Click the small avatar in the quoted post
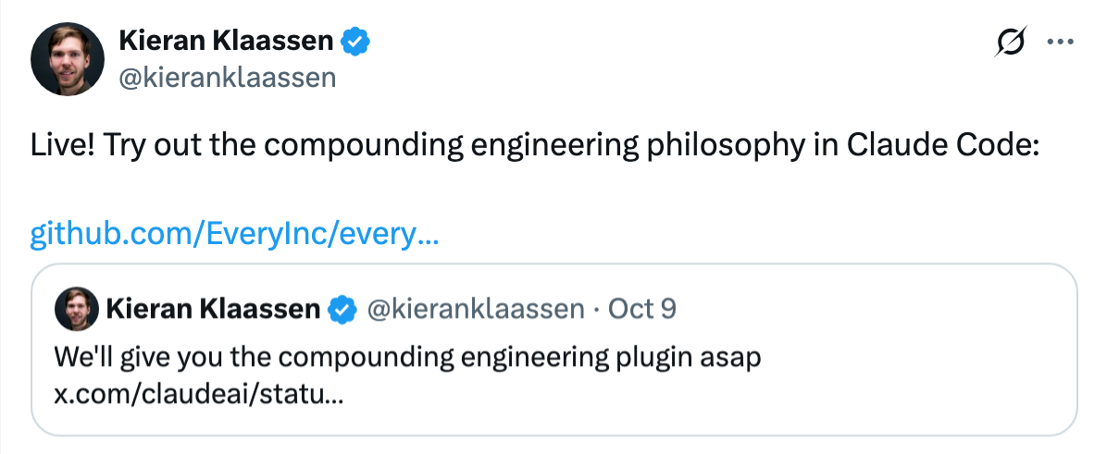This screenshot has height=454, width=1107. [x=76, y=309]
